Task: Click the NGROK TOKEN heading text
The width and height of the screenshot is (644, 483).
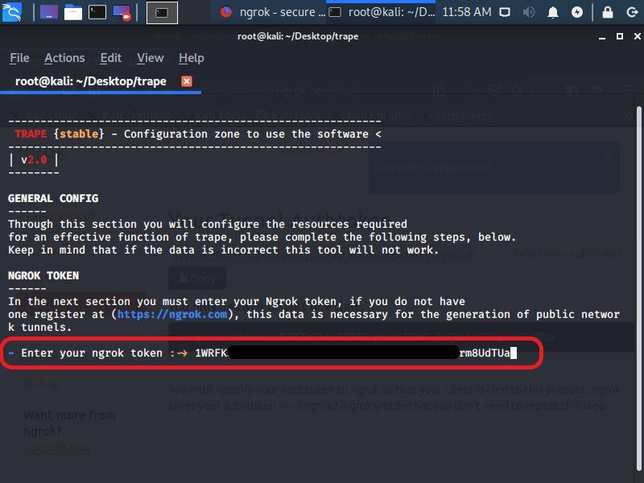Action: pos(43,275)
